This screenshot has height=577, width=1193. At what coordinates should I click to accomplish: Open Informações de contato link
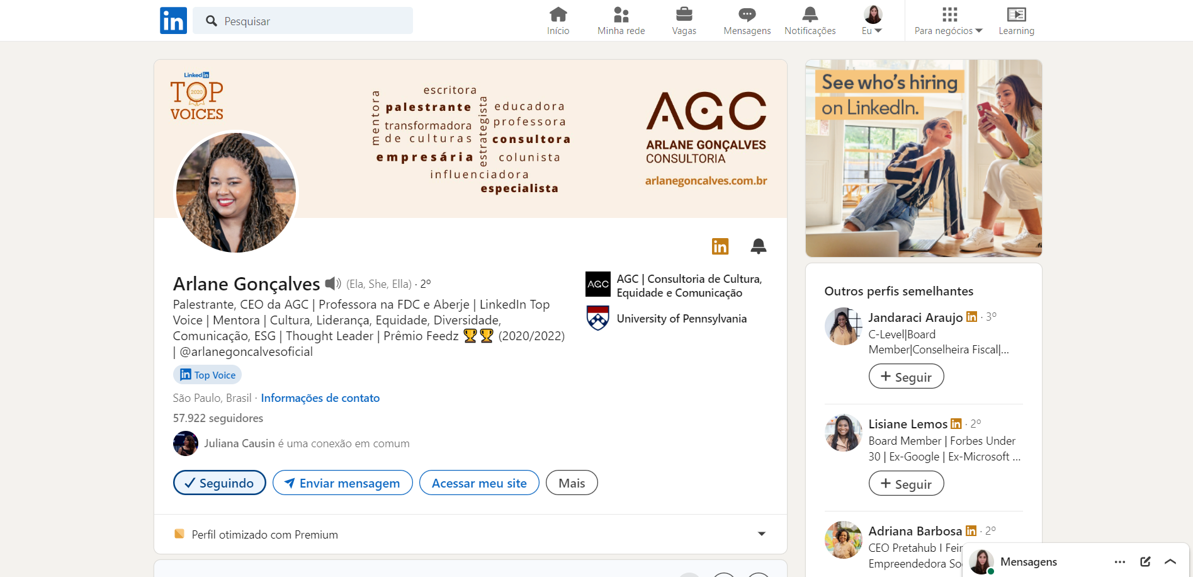[320, 398]
